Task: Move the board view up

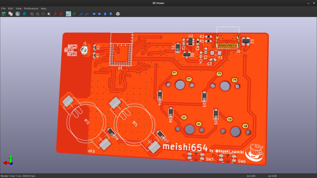Action: pos(105,13)
